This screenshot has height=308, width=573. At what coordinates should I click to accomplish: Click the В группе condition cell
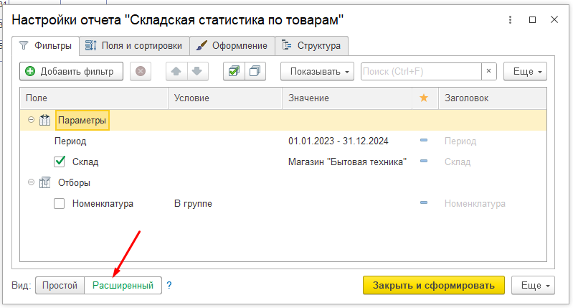[x=193, y=203]
